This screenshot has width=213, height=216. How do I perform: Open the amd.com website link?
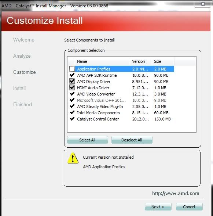point(176,193)
